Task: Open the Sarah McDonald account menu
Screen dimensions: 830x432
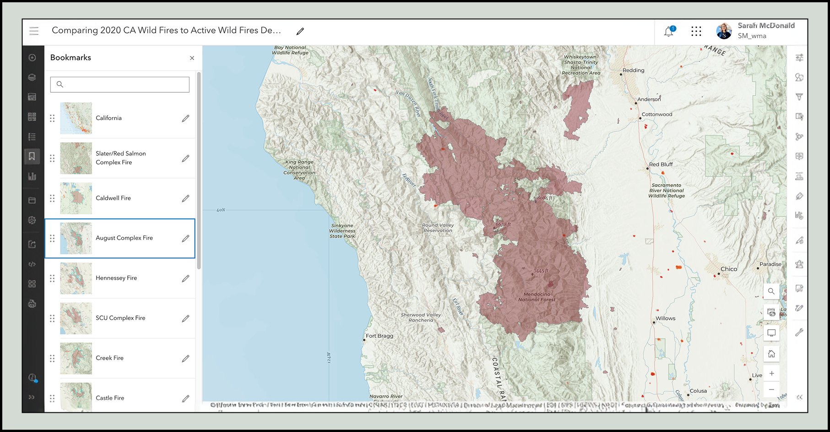Action: point(723,31)
